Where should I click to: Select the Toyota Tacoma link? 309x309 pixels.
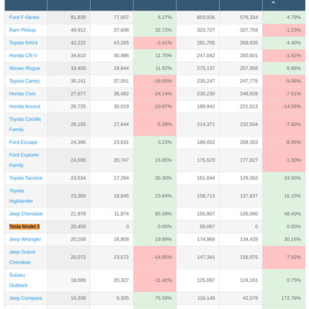(26, 178)
